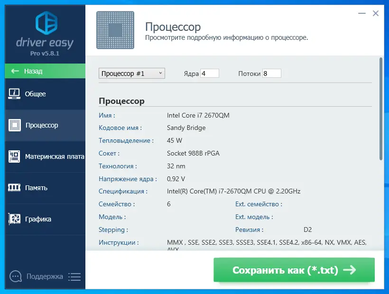Select the Графика sidebar icon
The width and height of the screenshot is (389, 294).
[x=14, y=219]
